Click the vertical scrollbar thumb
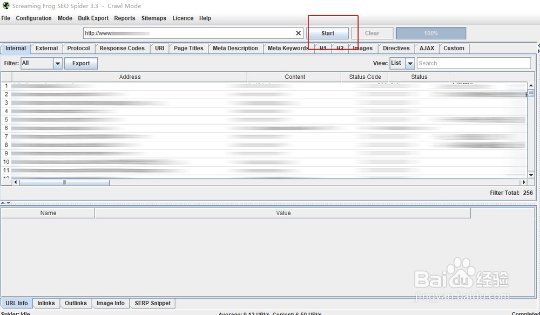 tap(531, 93)
